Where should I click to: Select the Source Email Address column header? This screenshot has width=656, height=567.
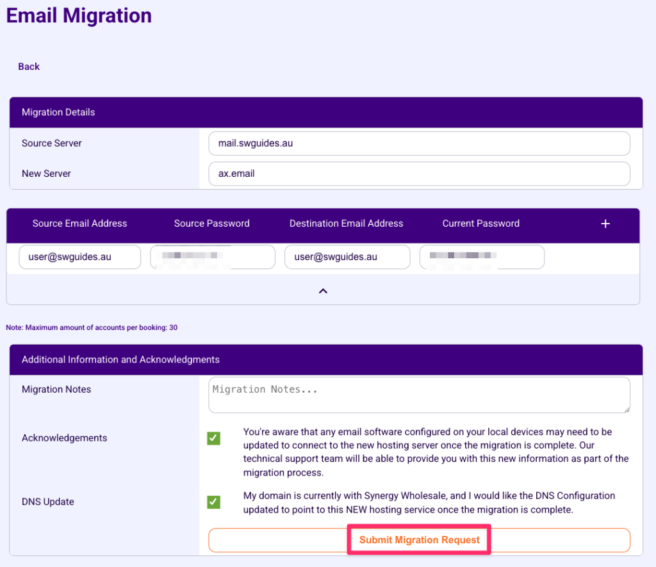[x=79, y=224]
